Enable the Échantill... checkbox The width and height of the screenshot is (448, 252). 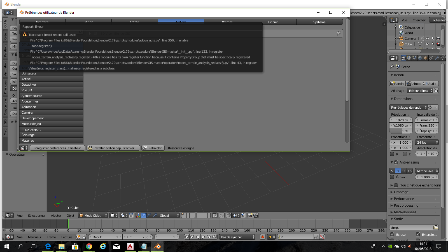click(392, 177)
